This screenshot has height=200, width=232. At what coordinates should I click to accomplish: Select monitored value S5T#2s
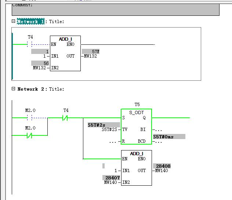click(x=104, y=125)
